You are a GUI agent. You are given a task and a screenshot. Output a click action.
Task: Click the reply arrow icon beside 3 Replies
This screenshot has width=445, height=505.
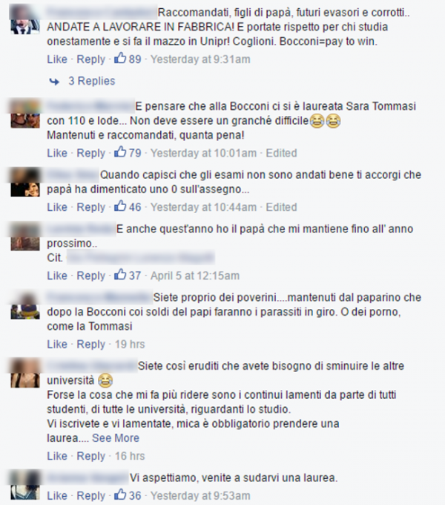[x=54, y=82]
